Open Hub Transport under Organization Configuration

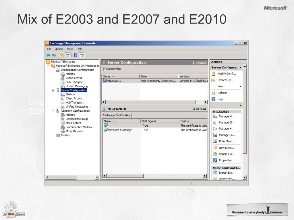74,82
